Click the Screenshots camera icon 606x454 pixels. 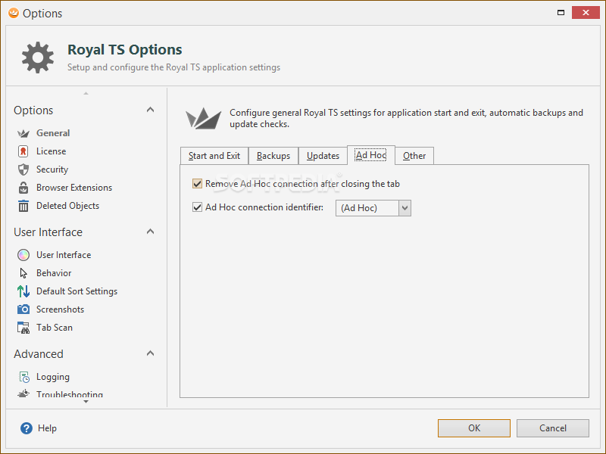coord(23,309)
